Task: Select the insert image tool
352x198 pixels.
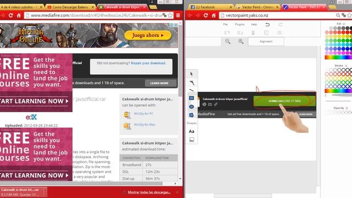Action: (x=191, y=140)
